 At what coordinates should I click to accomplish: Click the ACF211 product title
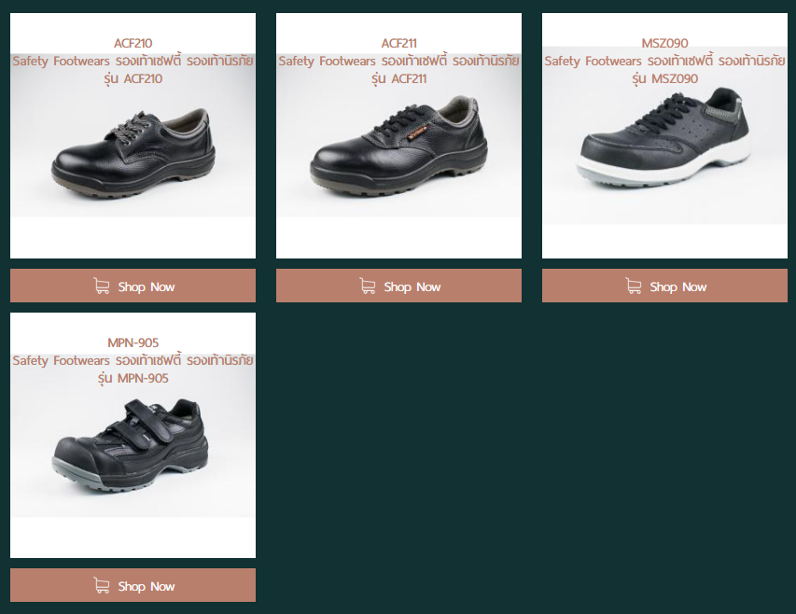pyautogui.click(x=399, y=43)
